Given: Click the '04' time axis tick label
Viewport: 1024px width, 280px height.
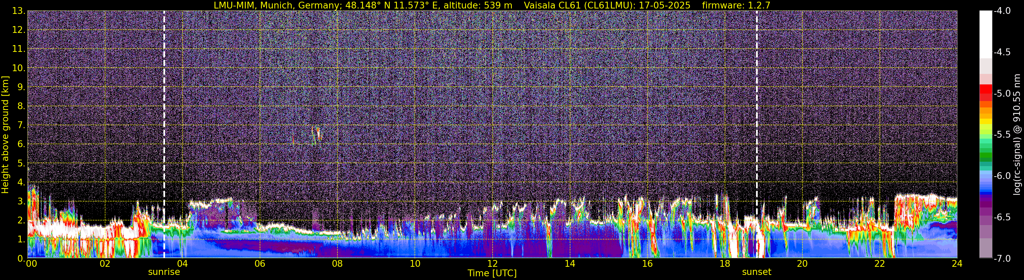Looking at the screenshot, I should [182, 264].
